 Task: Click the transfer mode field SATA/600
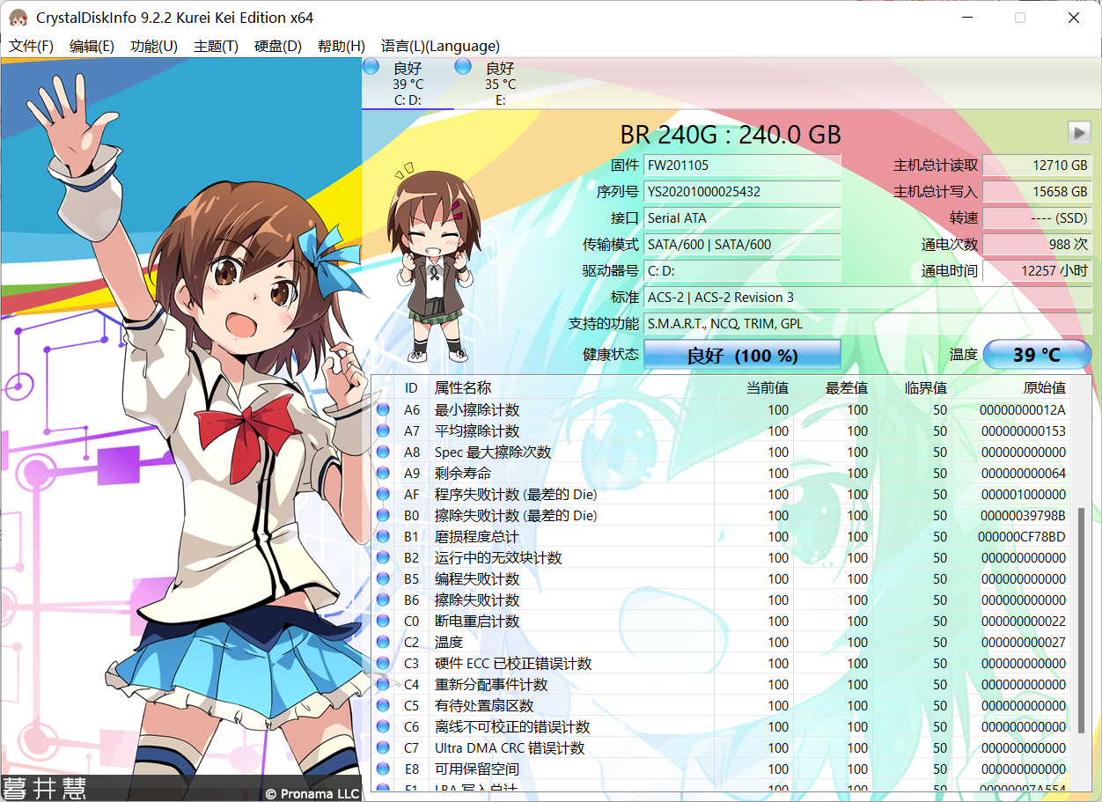pos(742,244)
